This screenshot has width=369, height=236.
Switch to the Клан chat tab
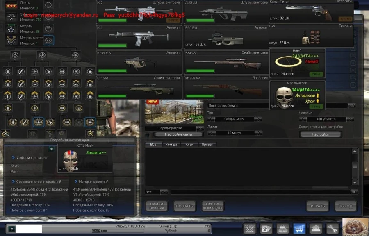(x=189, y=145)
